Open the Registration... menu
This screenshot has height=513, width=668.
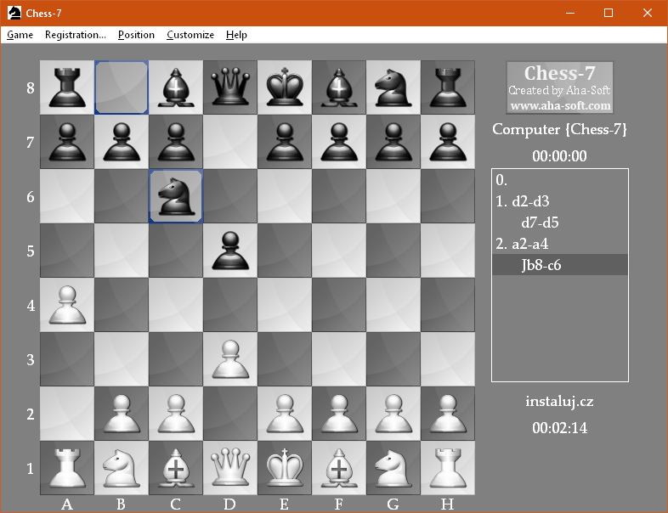tap(76, 35)
